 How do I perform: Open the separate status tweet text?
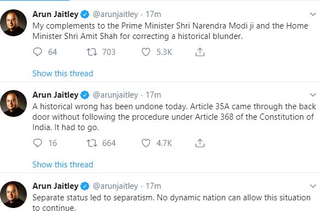(x=172, y=203)
